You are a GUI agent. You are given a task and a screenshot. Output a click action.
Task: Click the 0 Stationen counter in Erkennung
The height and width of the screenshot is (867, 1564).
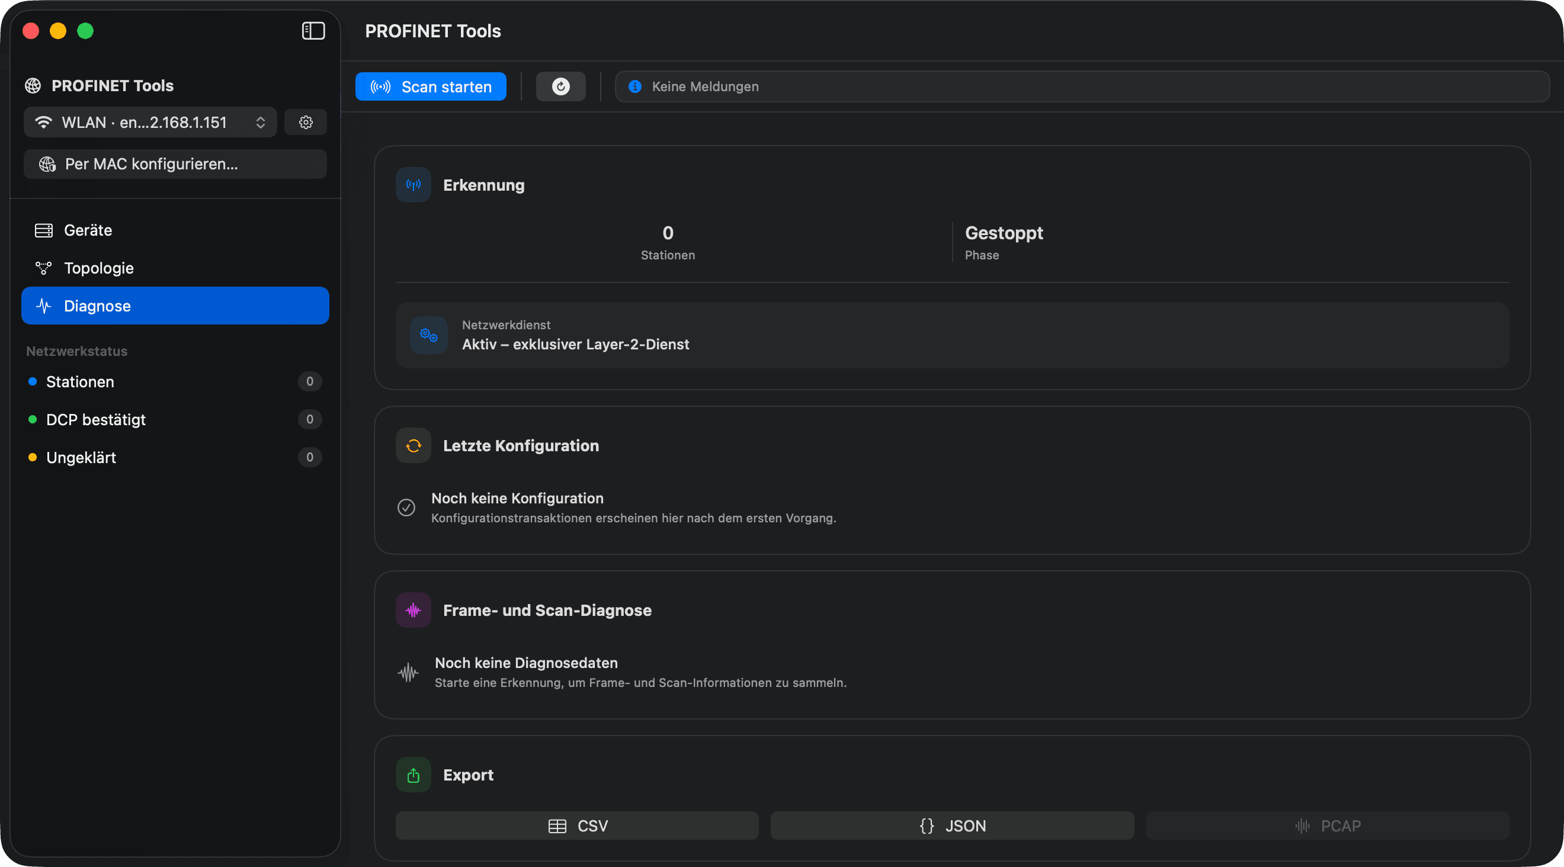pos(668,242)
